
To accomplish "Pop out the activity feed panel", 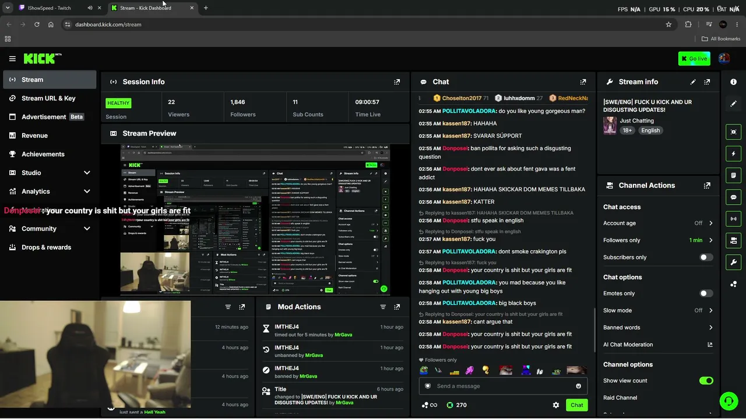I will click(x=242, y=307).
